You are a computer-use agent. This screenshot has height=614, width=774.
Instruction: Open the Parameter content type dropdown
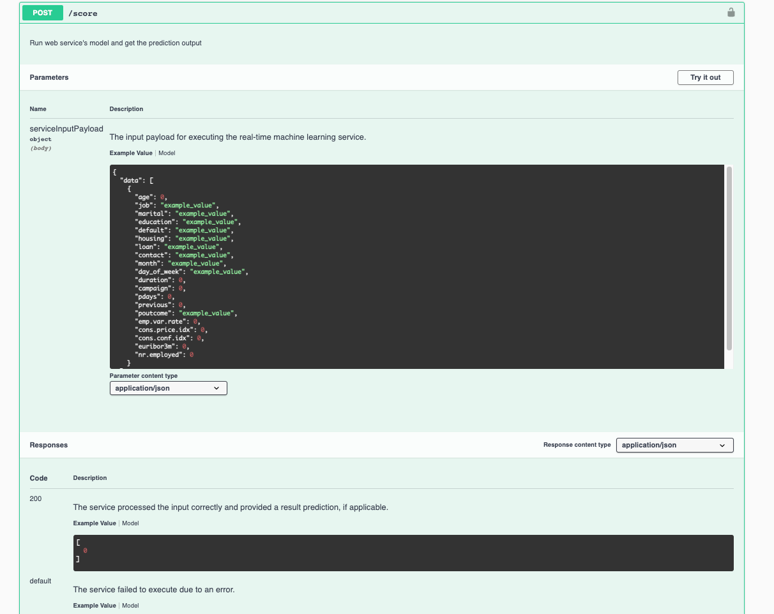pos(169,388)
